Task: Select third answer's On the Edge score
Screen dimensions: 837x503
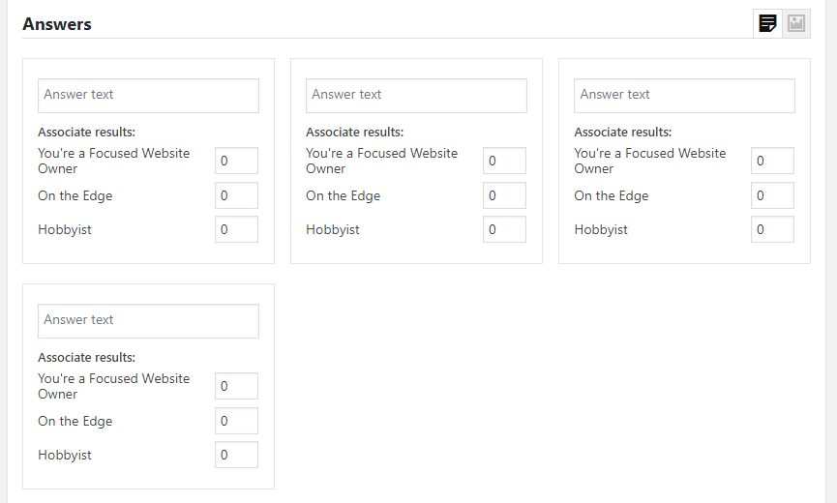Action: (x=772, y=195)
